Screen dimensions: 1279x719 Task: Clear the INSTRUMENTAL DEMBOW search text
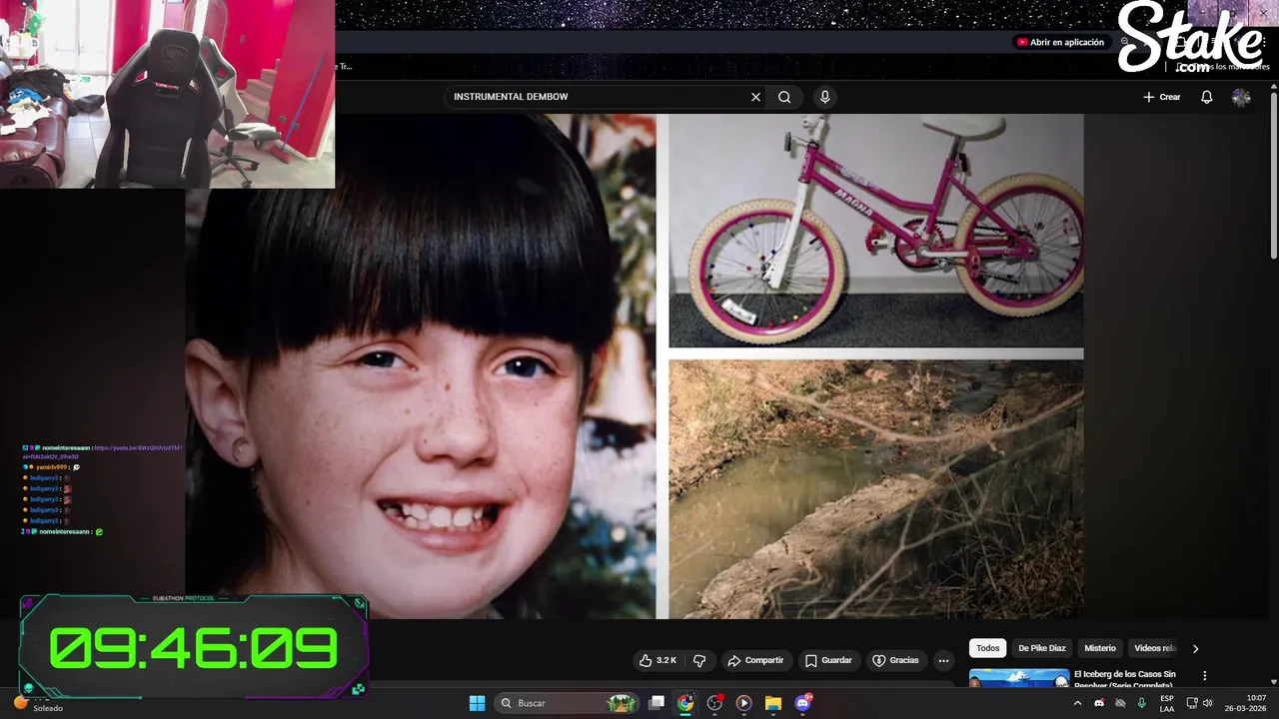pos(755,97)
